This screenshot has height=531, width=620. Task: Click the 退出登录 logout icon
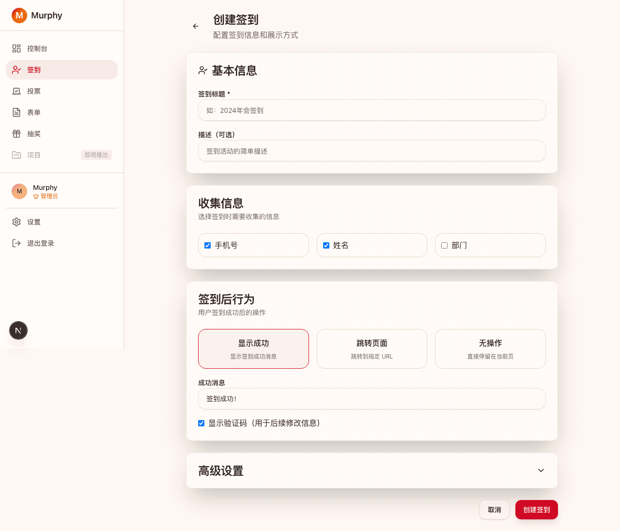pos(16,243)
